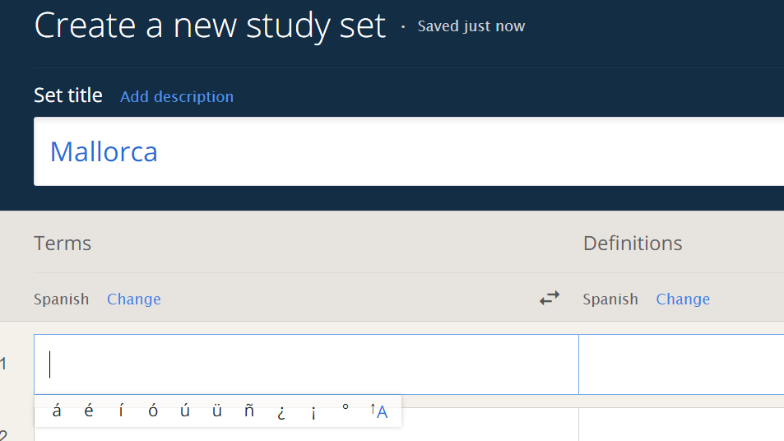Viewport: 784px width, 441px height.
Task: Insert the inverted exclamation mark ¡
Action: 313,411
